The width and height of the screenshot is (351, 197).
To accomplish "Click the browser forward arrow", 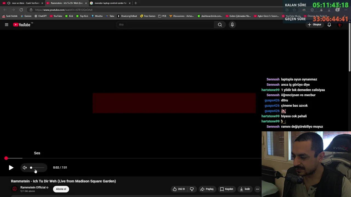I will coord(13,10).
